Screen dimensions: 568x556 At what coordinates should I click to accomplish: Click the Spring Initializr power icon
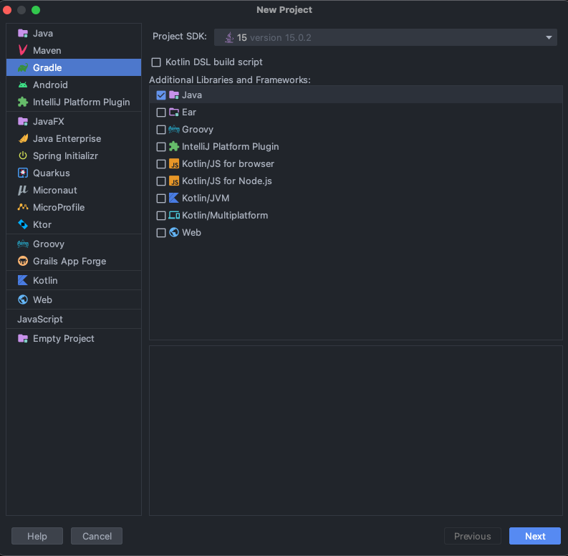point(23,156)
